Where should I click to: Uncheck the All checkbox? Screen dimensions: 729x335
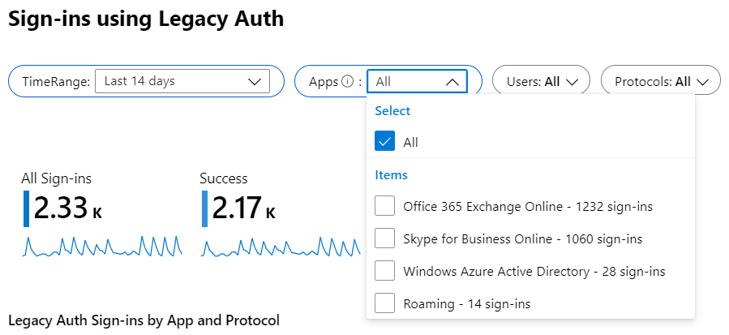(385, 142)
